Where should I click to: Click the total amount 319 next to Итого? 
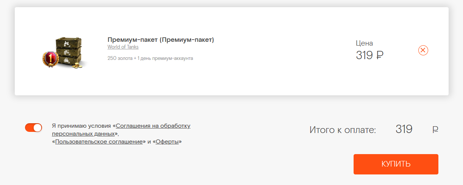point(404,129)
